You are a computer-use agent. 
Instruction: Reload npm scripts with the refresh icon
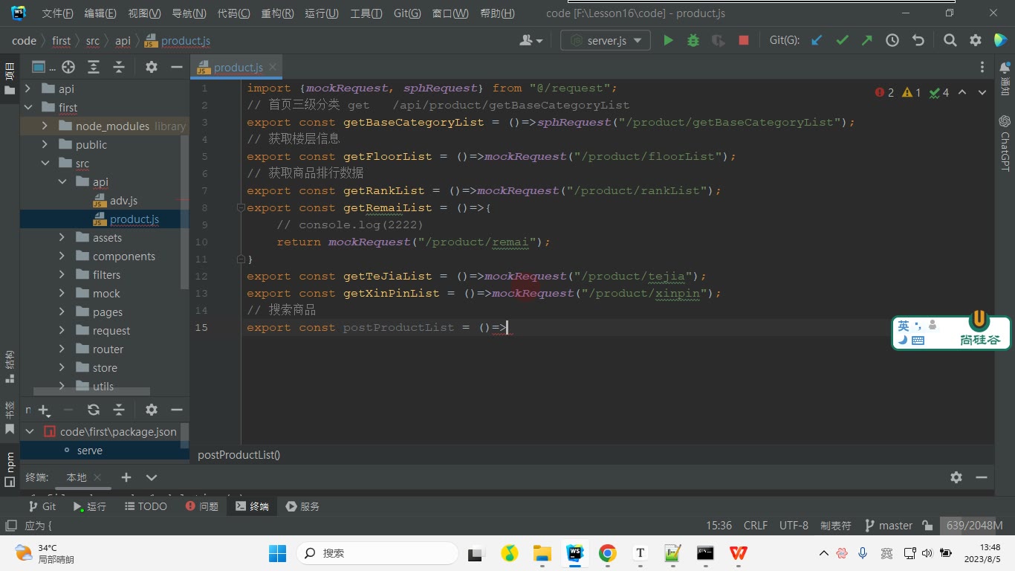pyautogui.click(x=94, y=410)
